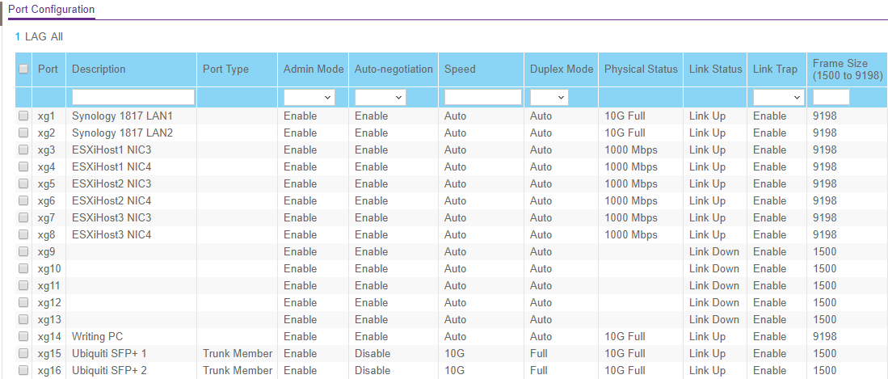Click the Physical Status column header
Screen dimensions: 888x379
pyautogui.click(x=641, y=69)
